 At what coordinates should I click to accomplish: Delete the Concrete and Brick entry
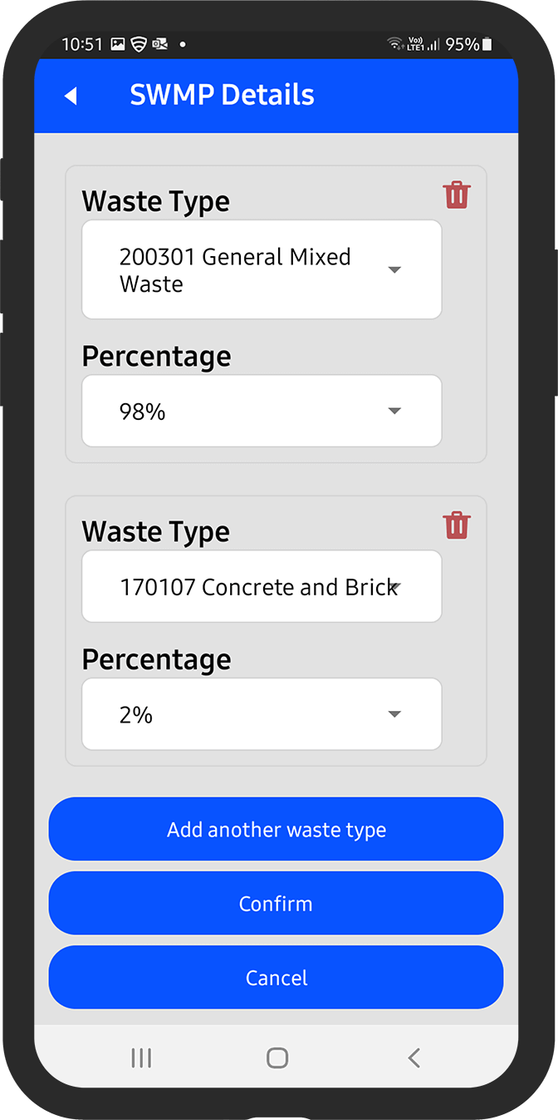click(457, 525)
